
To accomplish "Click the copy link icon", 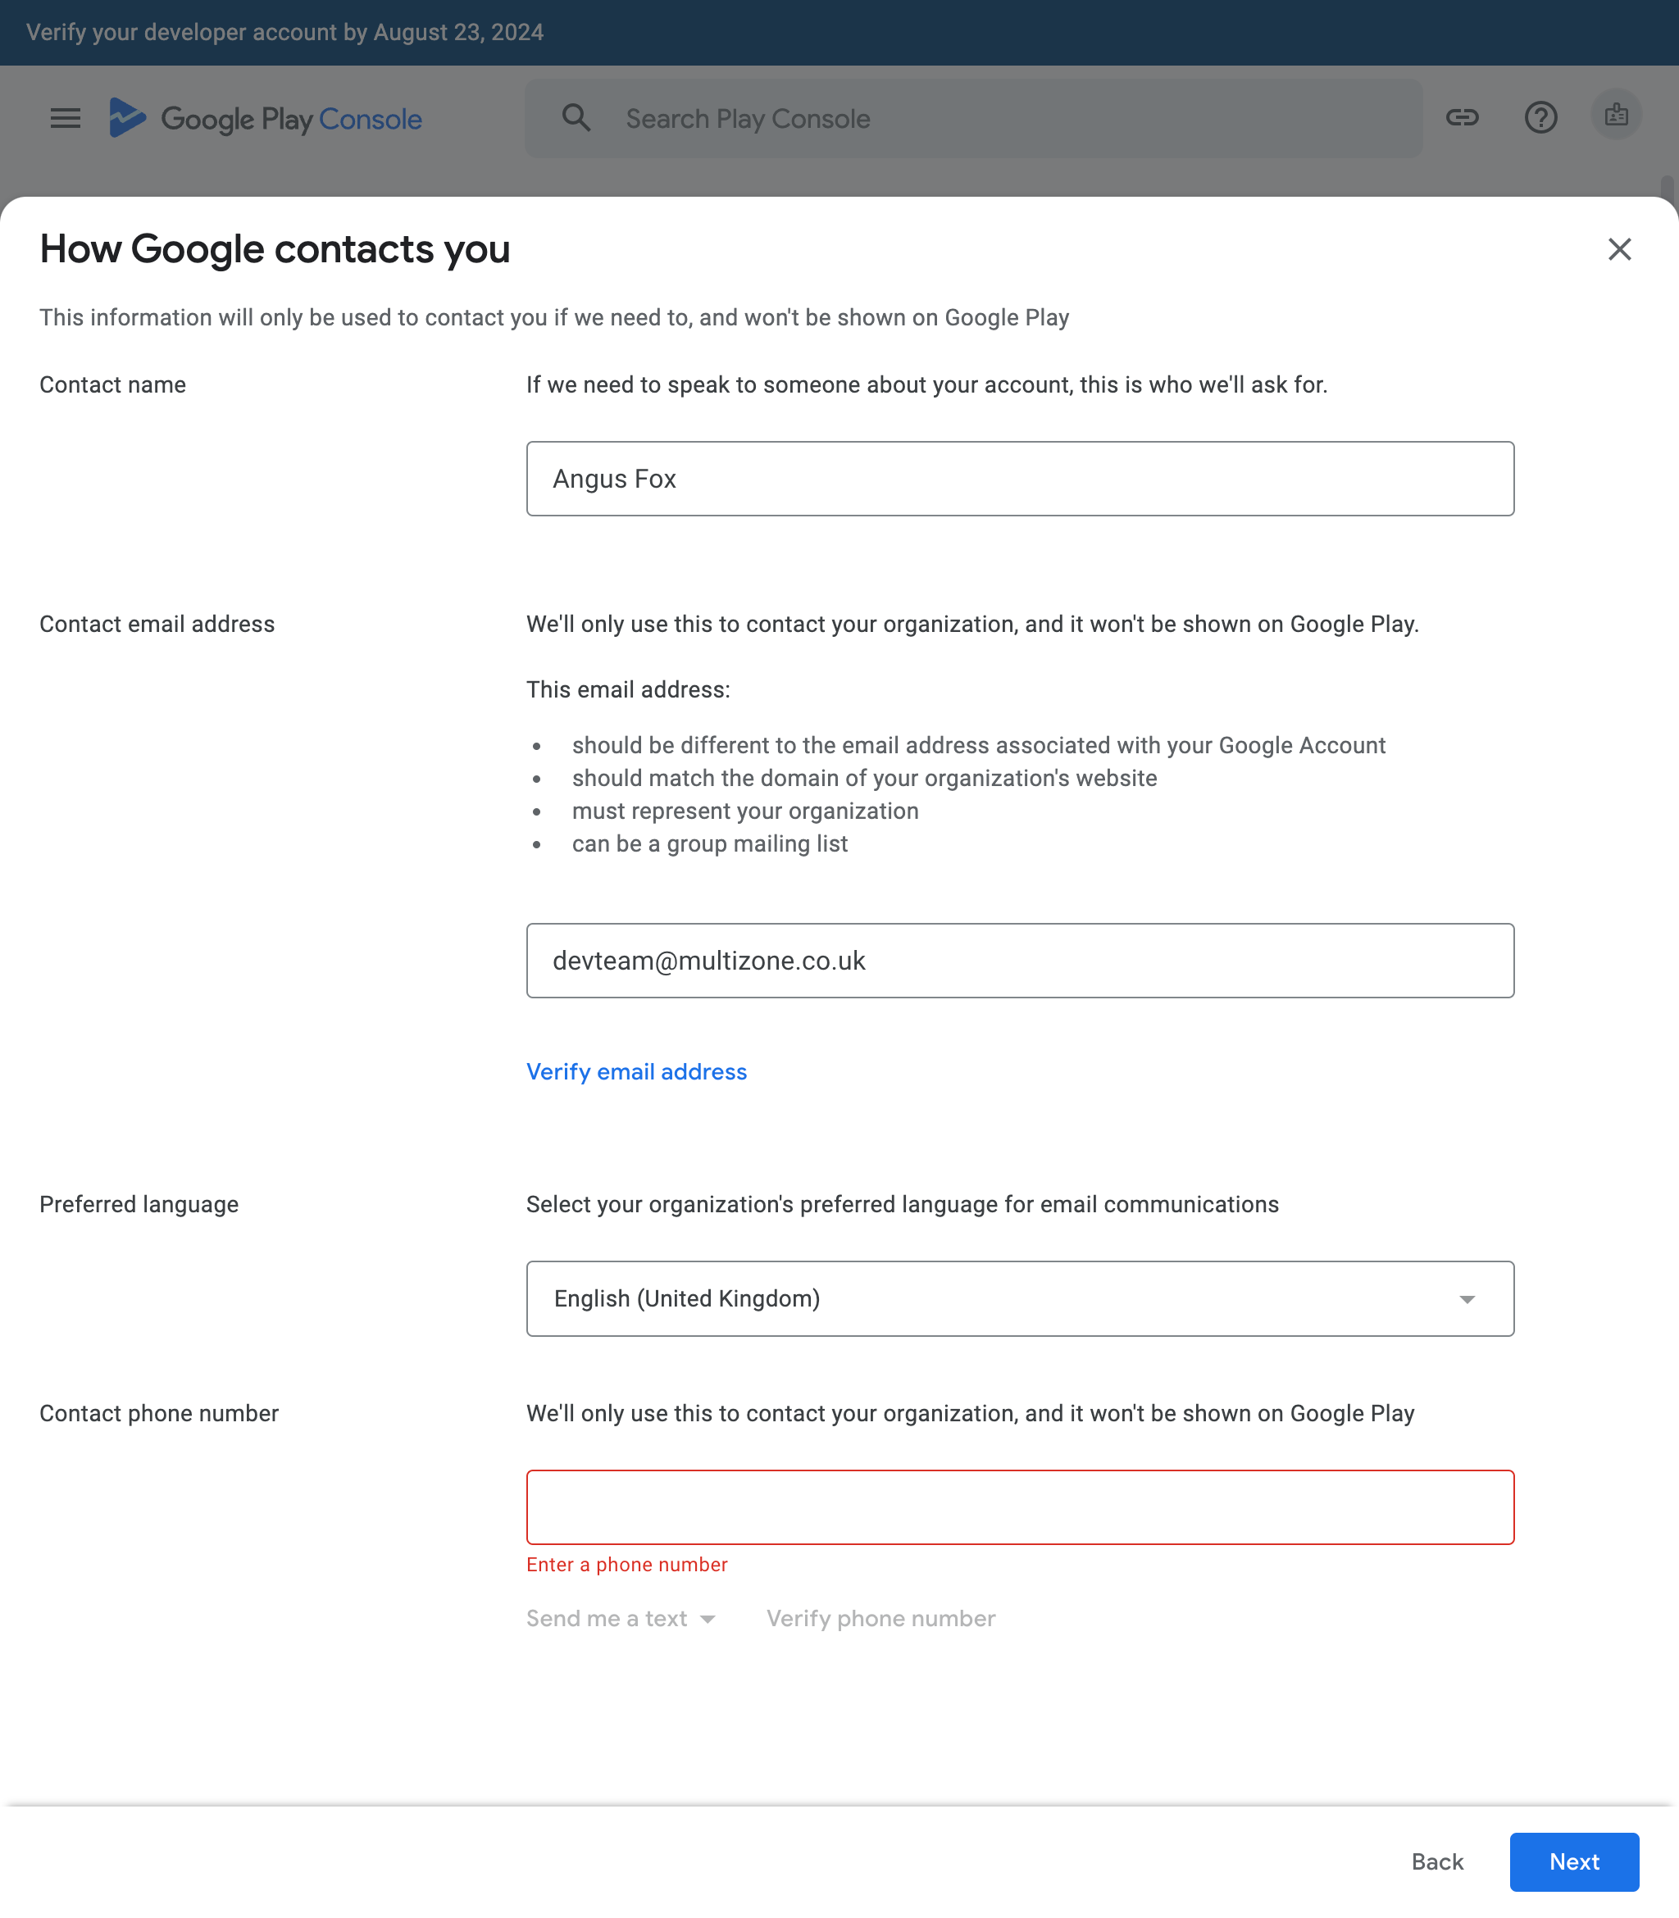I will (x=1462, y=118).
